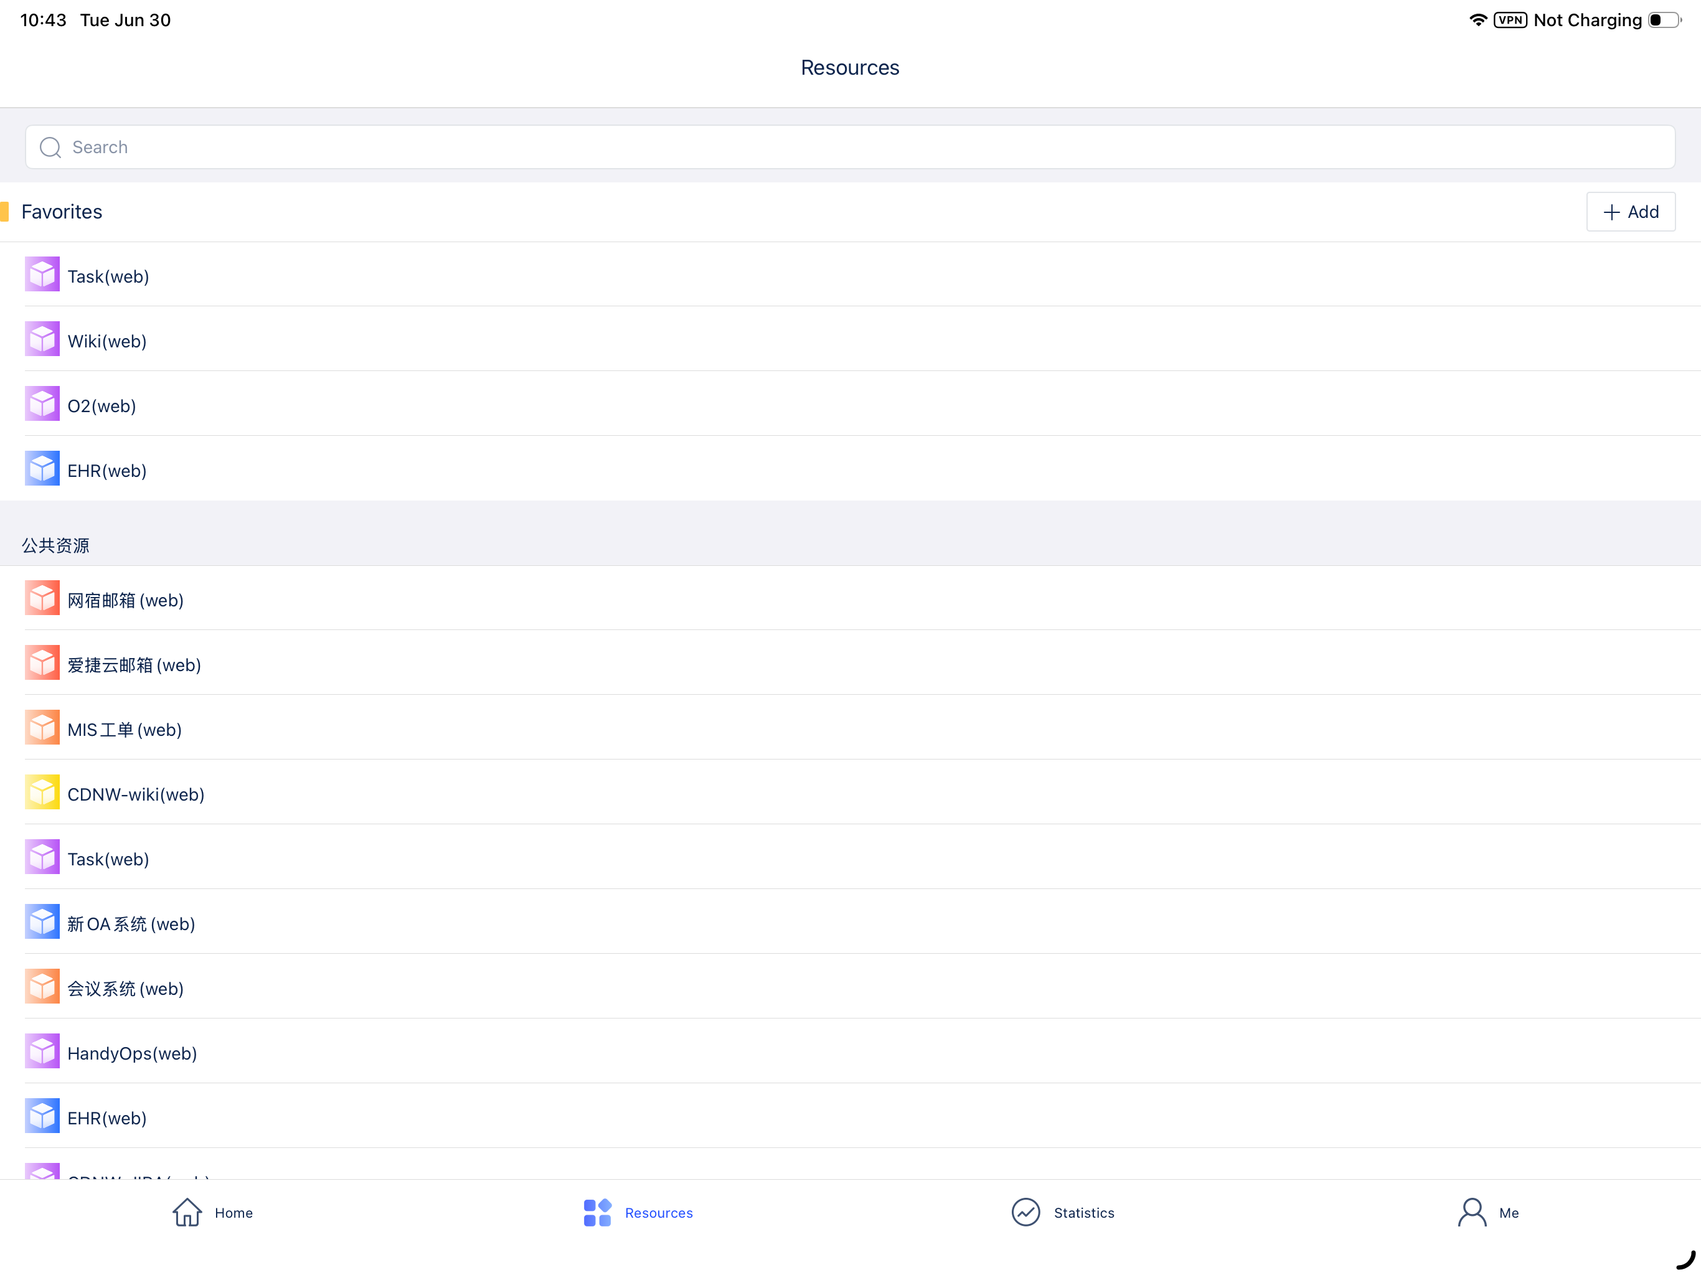The image size is (1701, 1275).
Task: Open CDNW-wiki(web) resource
Action: [850, 792]
